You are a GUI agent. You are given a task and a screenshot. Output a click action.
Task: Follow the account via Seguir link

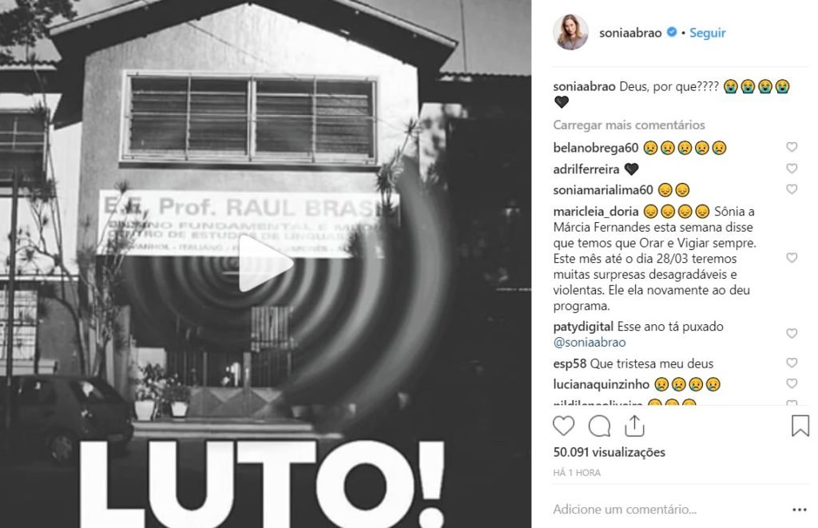point(708,33)
